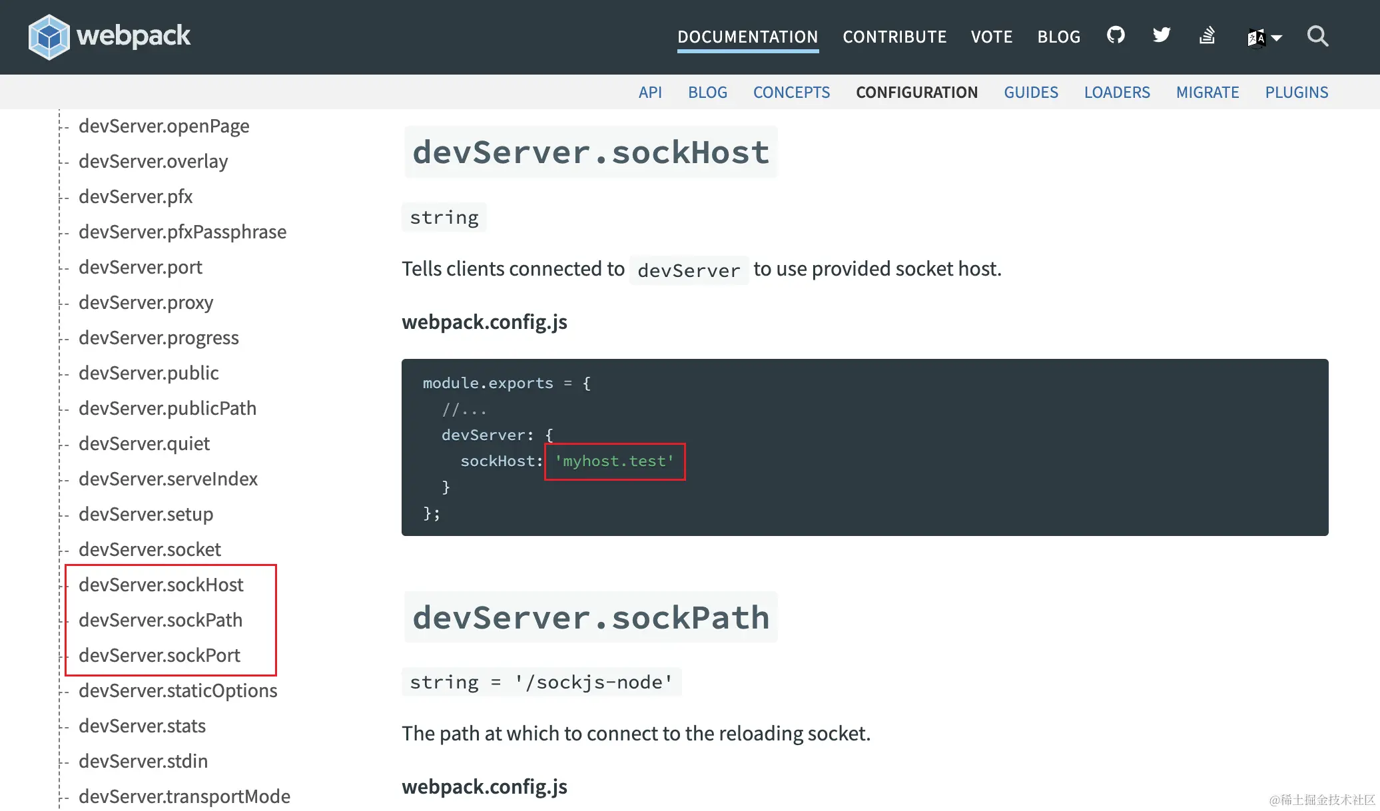The width and height of the screenshot is (1380, 811).
Task: Switch to the PLUGINS tab
Action: pos(1297,92)
